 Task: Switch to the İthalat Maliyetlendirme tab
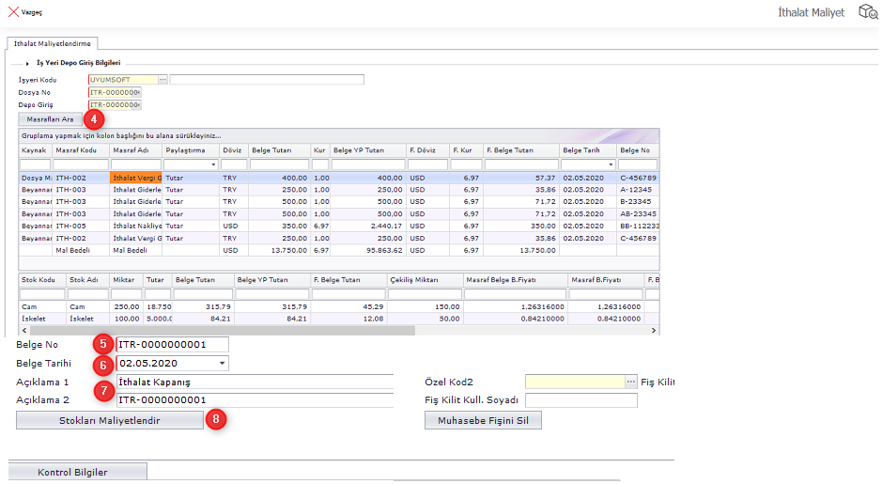click(51, 43)
